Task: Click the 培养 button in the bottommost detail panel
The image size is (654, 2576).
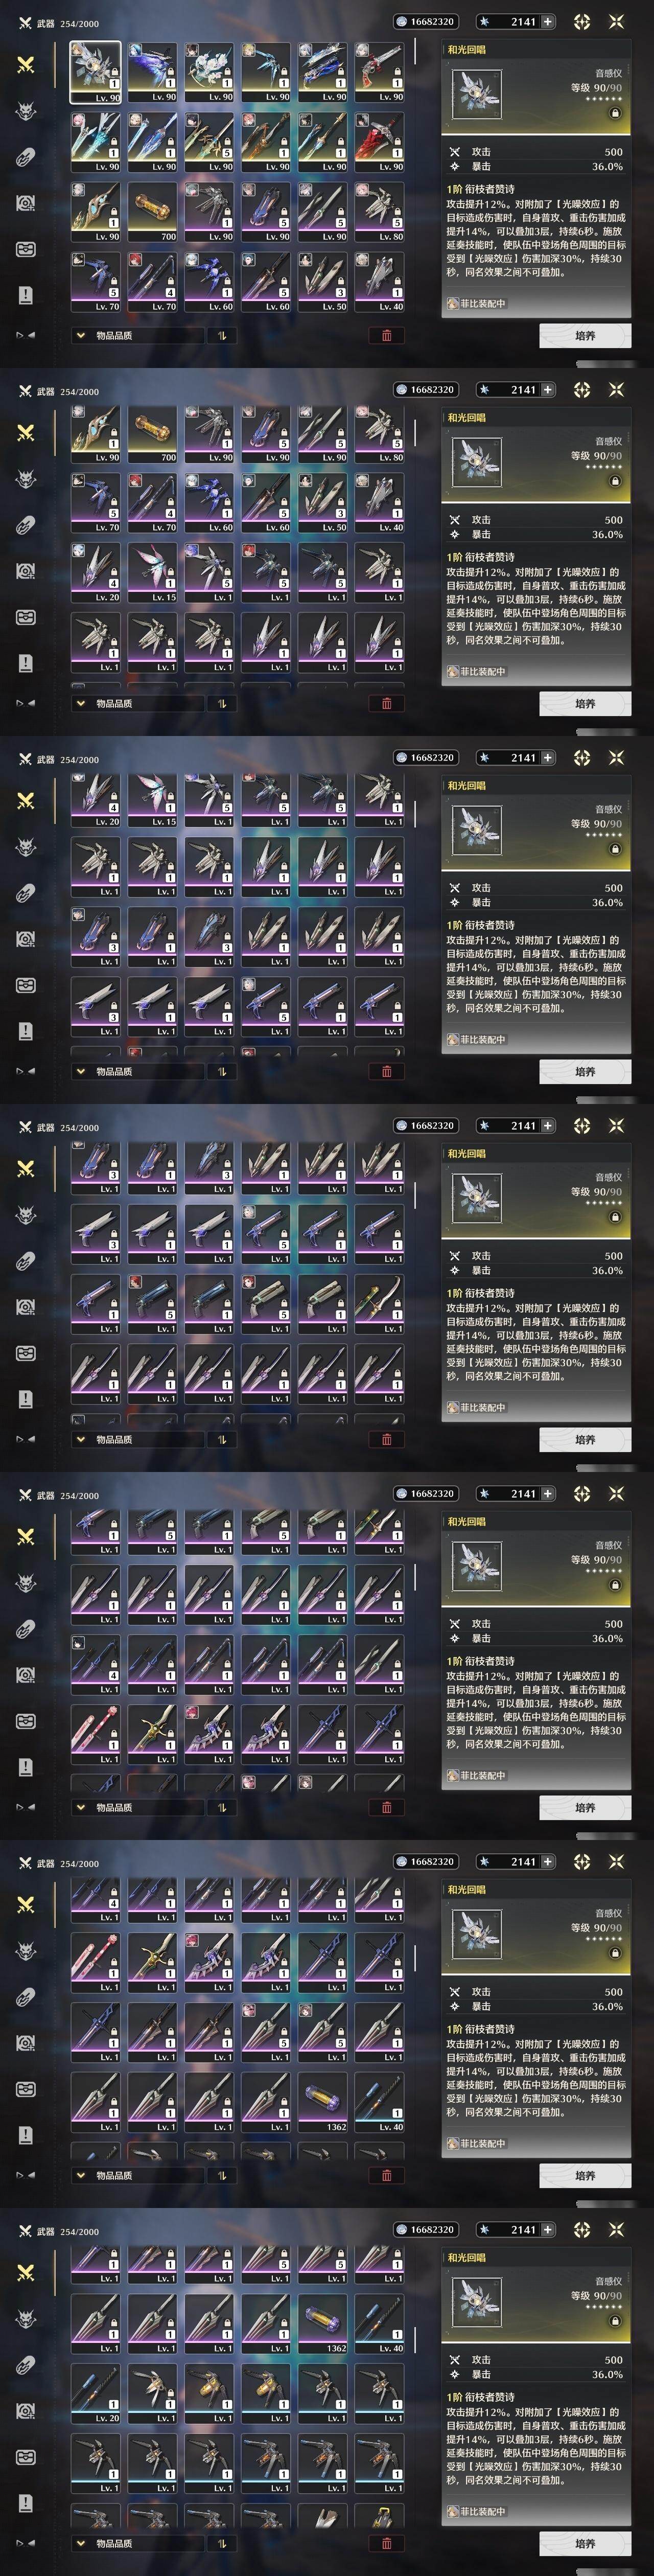Action: 585,2543
